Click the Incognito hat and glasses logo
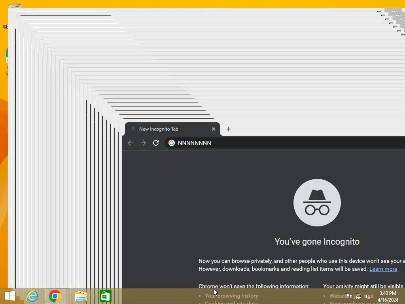Viewport: 405px width, 304px height. click(x=317, y=203)
